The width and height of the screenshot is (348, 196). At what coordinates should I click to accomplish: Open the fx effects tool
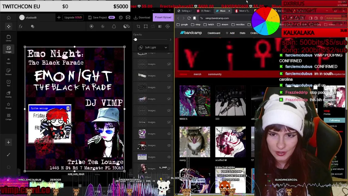[x=21, y=26]
